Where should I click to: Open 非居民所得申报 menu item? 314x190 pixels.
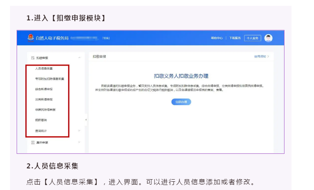(x=45, y=110)
